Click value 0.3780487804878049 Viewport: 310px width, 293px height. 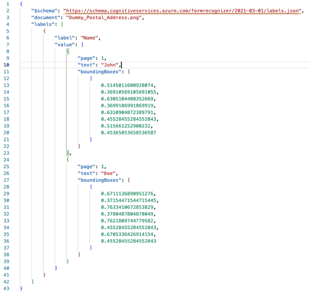(127, 214)
